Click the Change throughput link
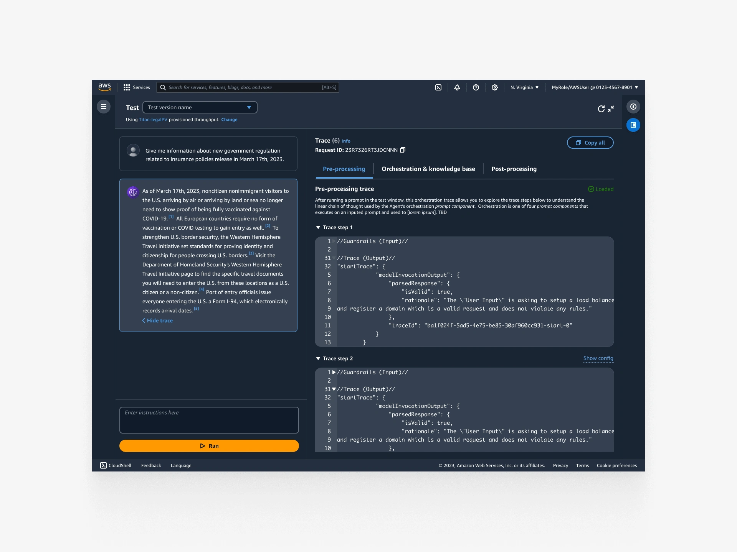737x552 pixels. 229,120
